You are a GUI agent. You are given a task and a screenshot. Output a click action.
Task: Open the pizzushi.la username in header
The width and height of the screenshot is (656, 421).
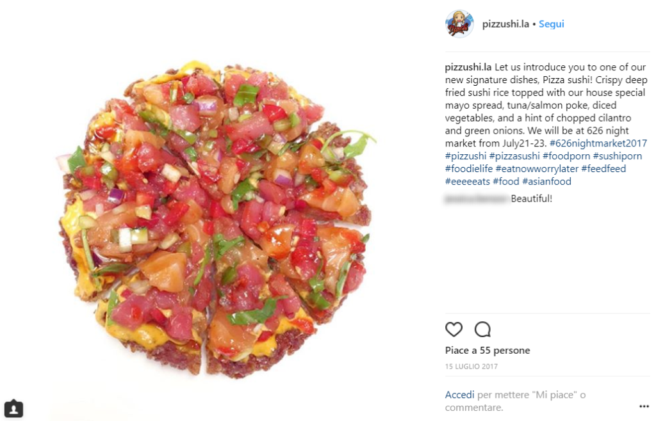click(505, 24)
